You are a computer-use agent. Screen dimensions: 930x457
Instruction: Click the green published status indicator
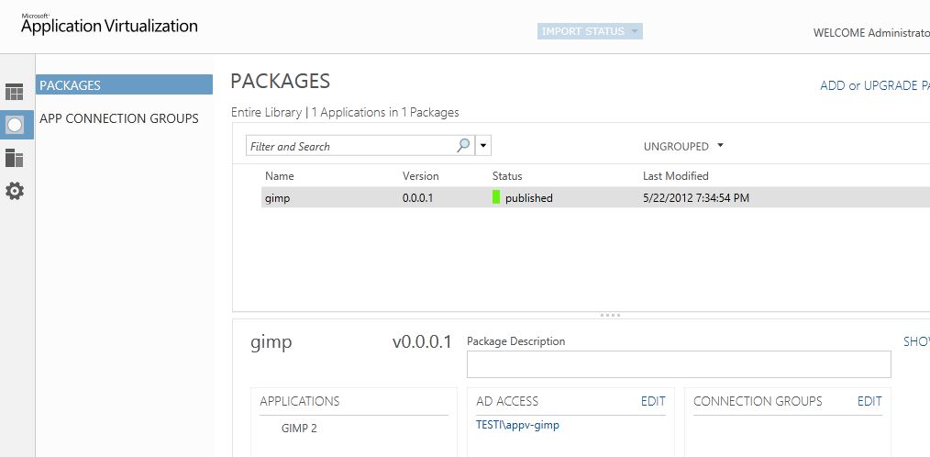(x=496, y=197)
